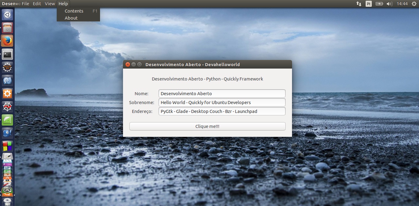Launch the green Glade designer icon
Viewport: 419px width, 206px height.
[x=7, y=120]
